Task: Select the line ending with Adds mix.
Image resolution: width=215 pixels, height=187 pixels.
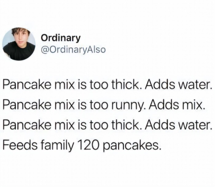Action: [x=104, y=105]
